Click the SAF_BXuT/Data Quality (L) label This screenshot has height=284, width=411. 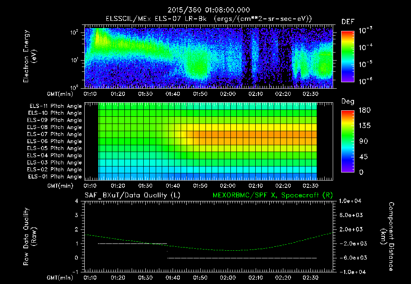(x=132, y=195)
